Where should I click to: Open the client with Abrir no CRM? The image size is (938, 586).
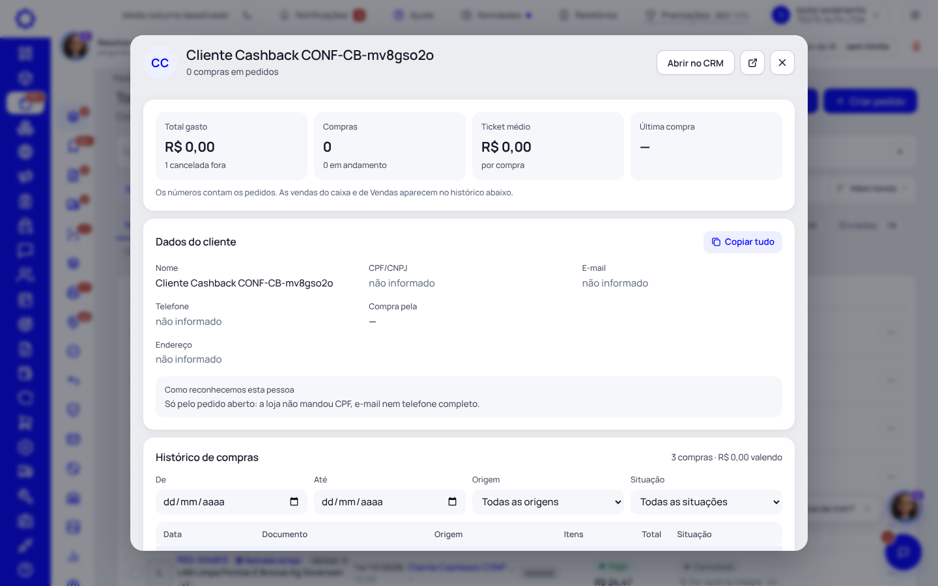696,63
